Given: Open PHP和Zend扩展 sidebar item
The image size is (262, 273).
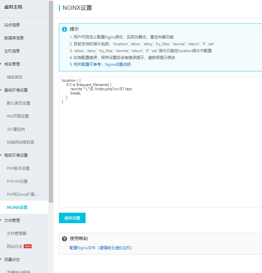Looking at the screenshot, I should coord(22,194).
